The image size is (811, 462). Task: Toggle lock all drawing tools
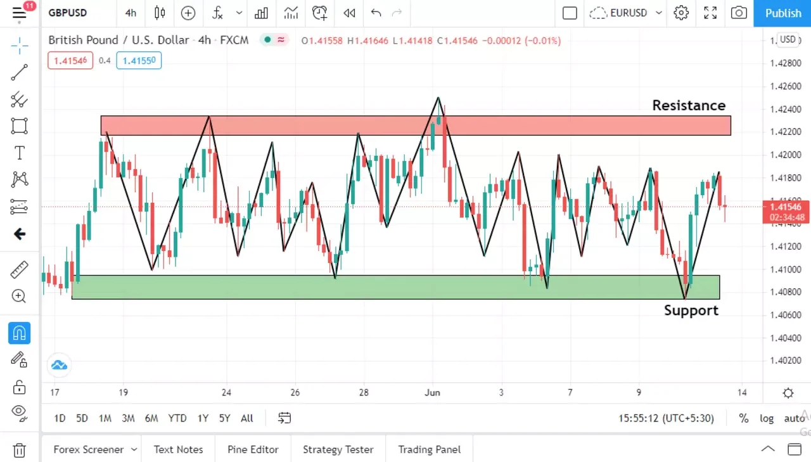[x=20, y=387]
